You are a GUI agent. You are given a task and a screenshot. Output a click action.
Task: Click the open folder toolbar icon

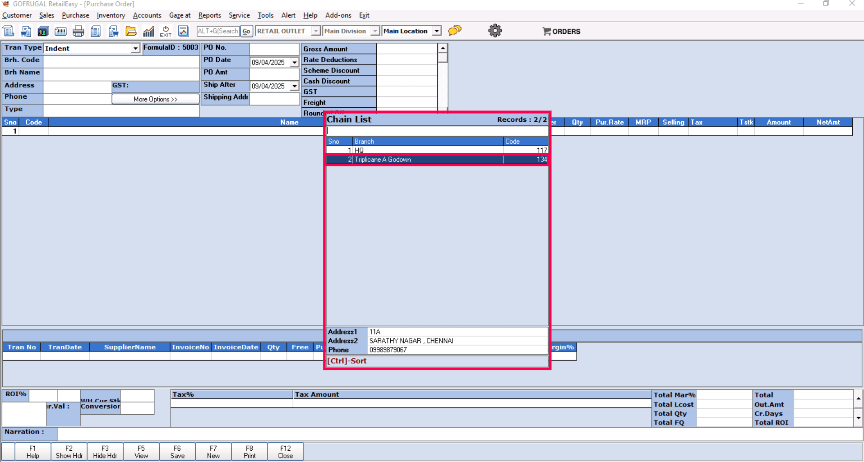[131, 31]
